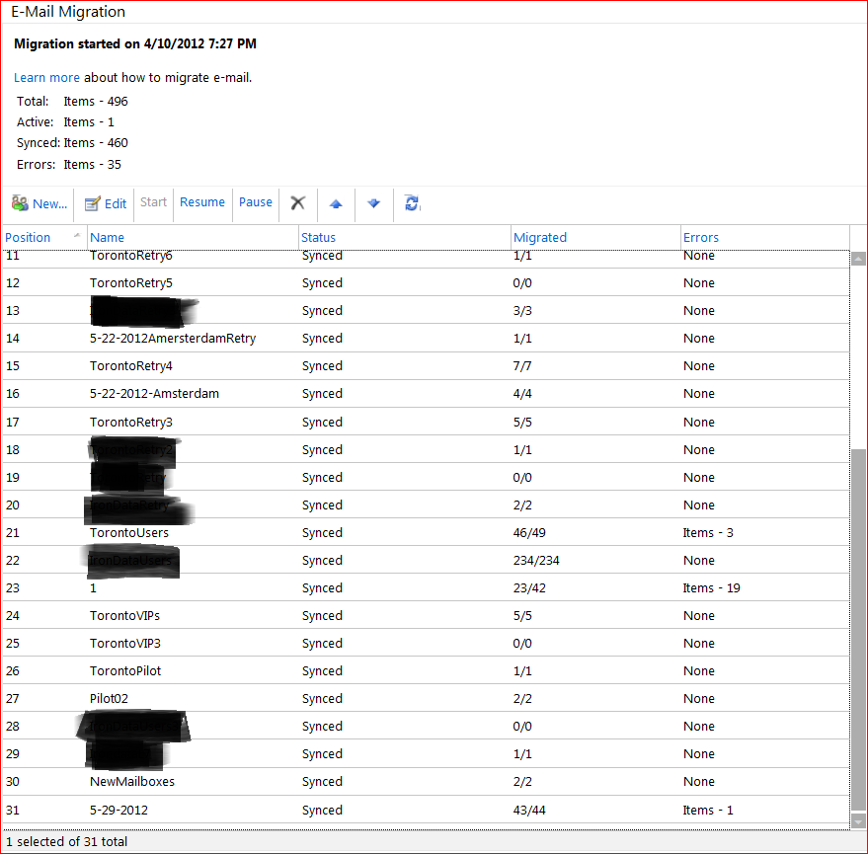Sort by Name column header
Screen dimensions: 868x854
click(107, 237)
